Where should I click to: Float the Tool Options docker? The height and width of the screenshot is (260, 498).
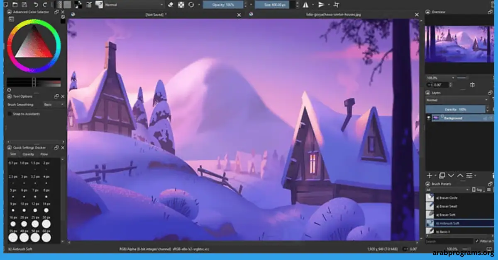pyautogui.click(x=57, y=96)
